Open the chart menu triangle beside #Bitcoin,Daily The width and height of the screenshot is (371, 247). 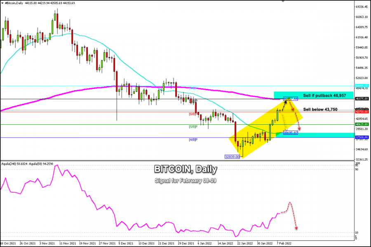(x=2, y=3)
